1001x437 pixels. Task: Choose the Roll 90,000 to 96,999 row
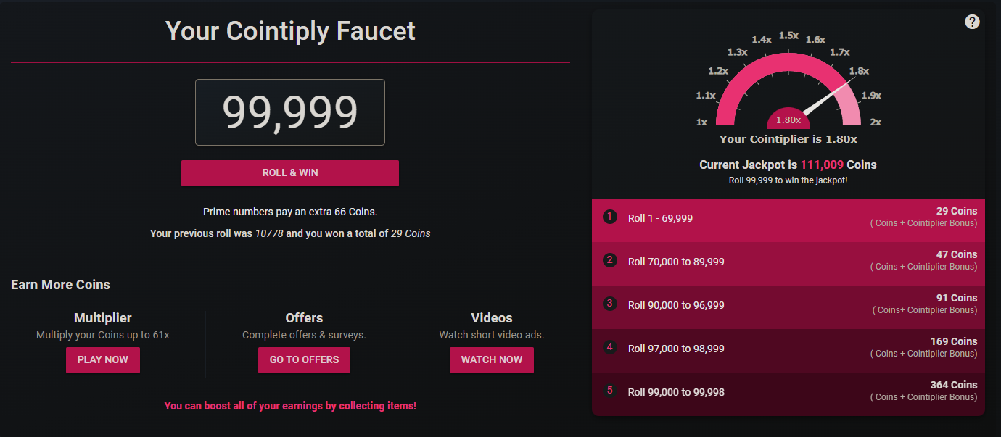pos(788,307)
